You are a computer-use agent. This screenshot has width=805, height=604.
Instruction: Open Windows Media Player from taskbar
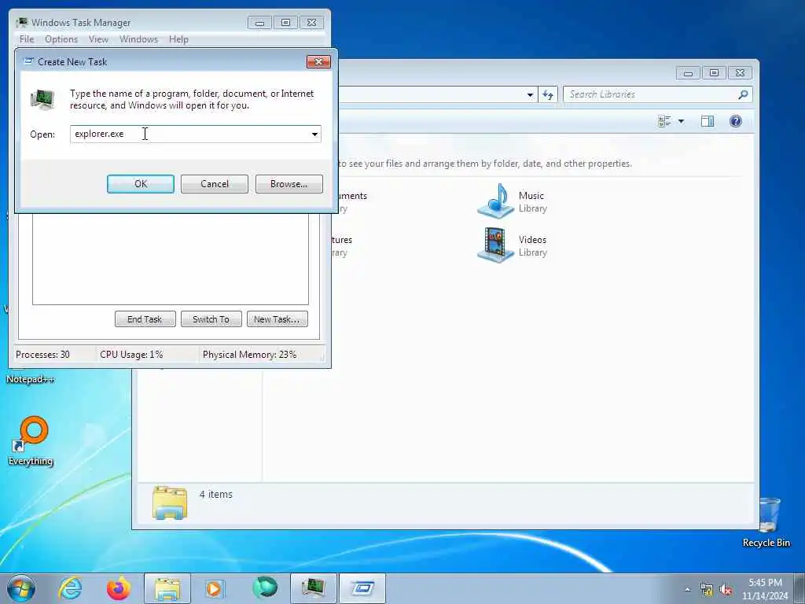[x=215, y=588]
